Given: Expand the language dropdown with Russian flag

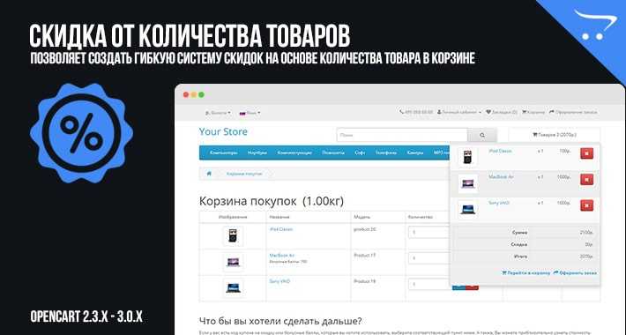Looking at the screenshot, I should [x=250, y=113].
